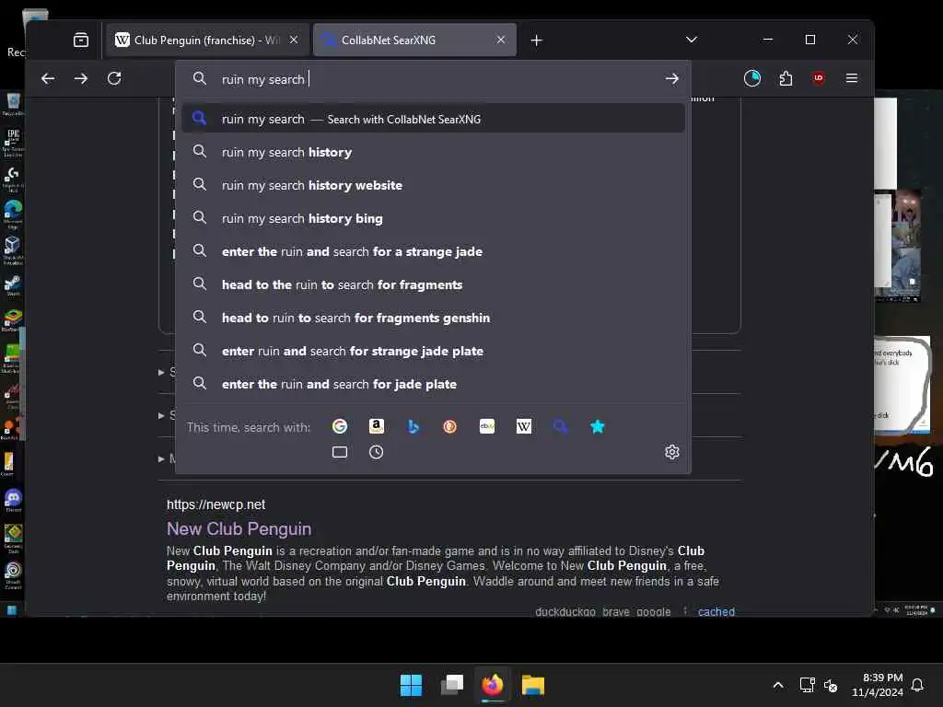Open the clock showing 8:39 PM

878,685
